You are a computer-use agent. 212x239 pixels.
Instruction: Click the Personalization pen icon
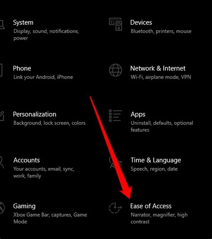click(2, 116)
